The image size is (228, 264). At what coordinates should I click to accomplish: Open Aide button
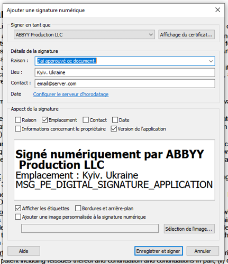click(x=24, y=251)
